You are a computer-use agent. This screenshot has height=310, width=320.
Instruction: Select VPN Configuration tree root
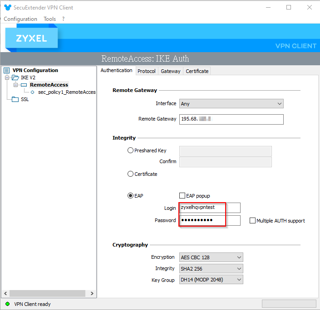pos(35,71)
